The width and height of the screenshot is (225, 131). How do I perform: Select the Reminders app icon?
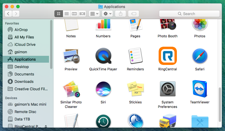tap(135, 56)
